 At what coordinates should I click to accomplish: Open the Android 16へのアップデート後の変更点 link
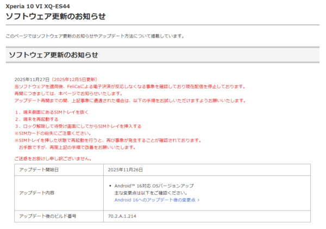coord(157,200)
